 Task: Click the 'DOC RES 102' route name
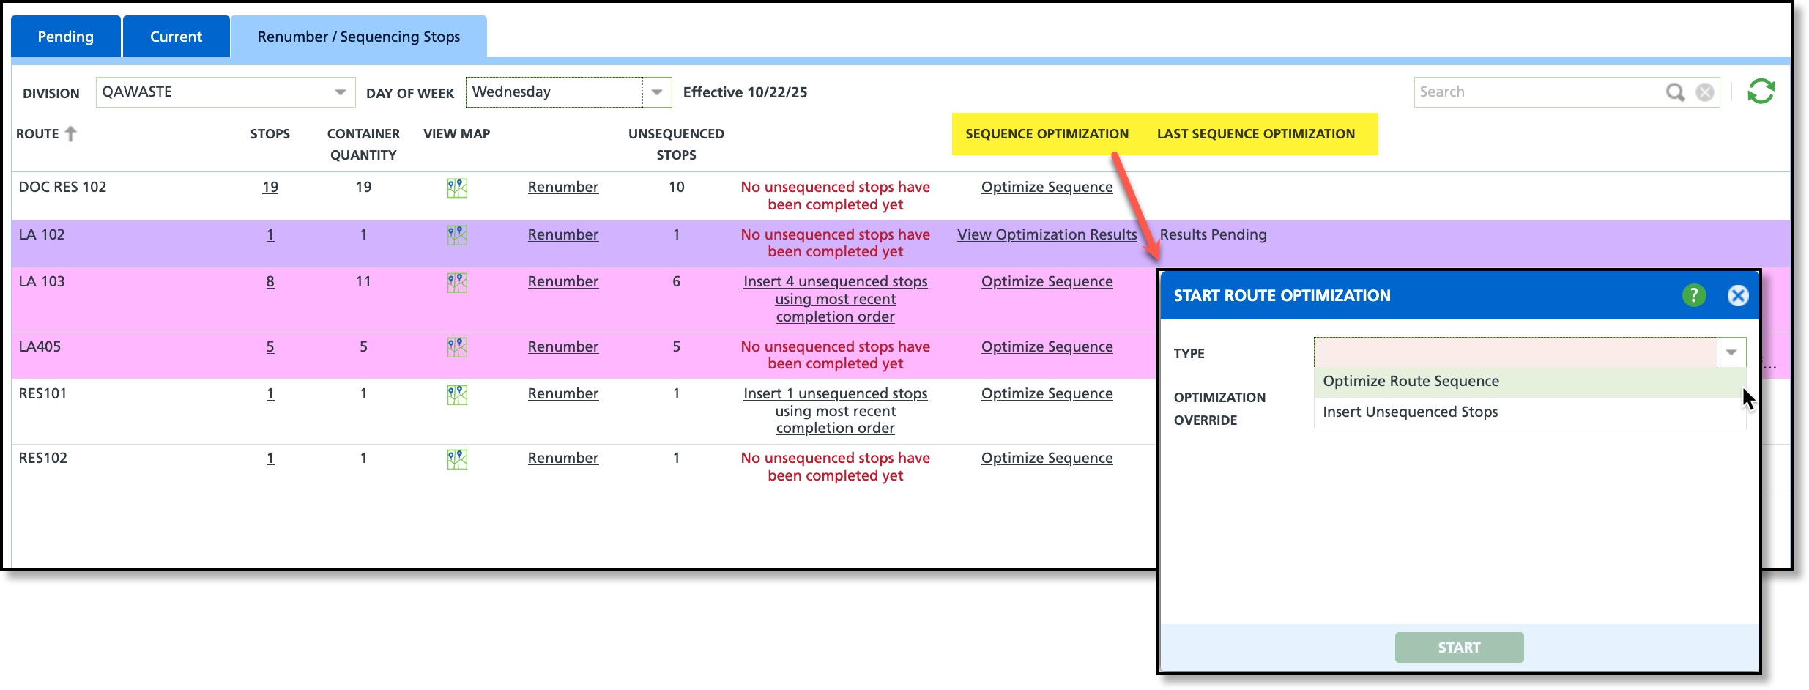pyautogui.click(x=62, y=187)
